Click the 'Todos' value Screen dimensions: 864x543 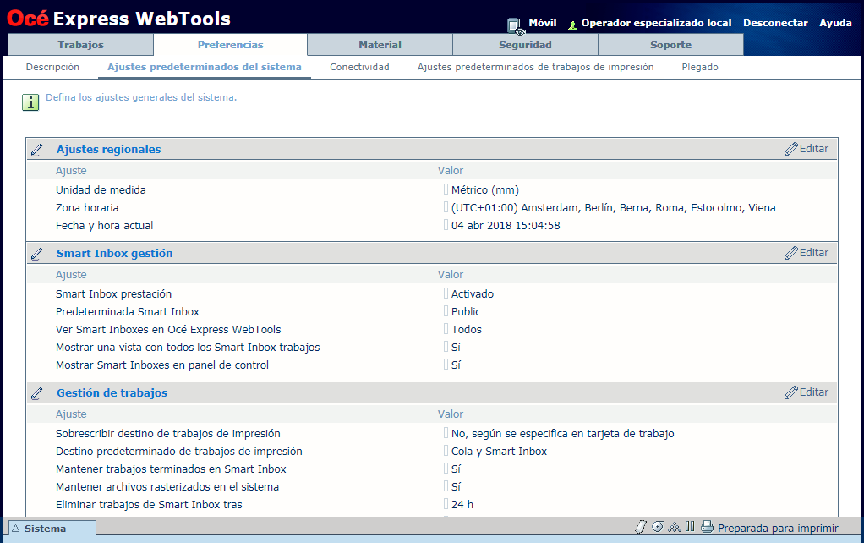[466, 330]
